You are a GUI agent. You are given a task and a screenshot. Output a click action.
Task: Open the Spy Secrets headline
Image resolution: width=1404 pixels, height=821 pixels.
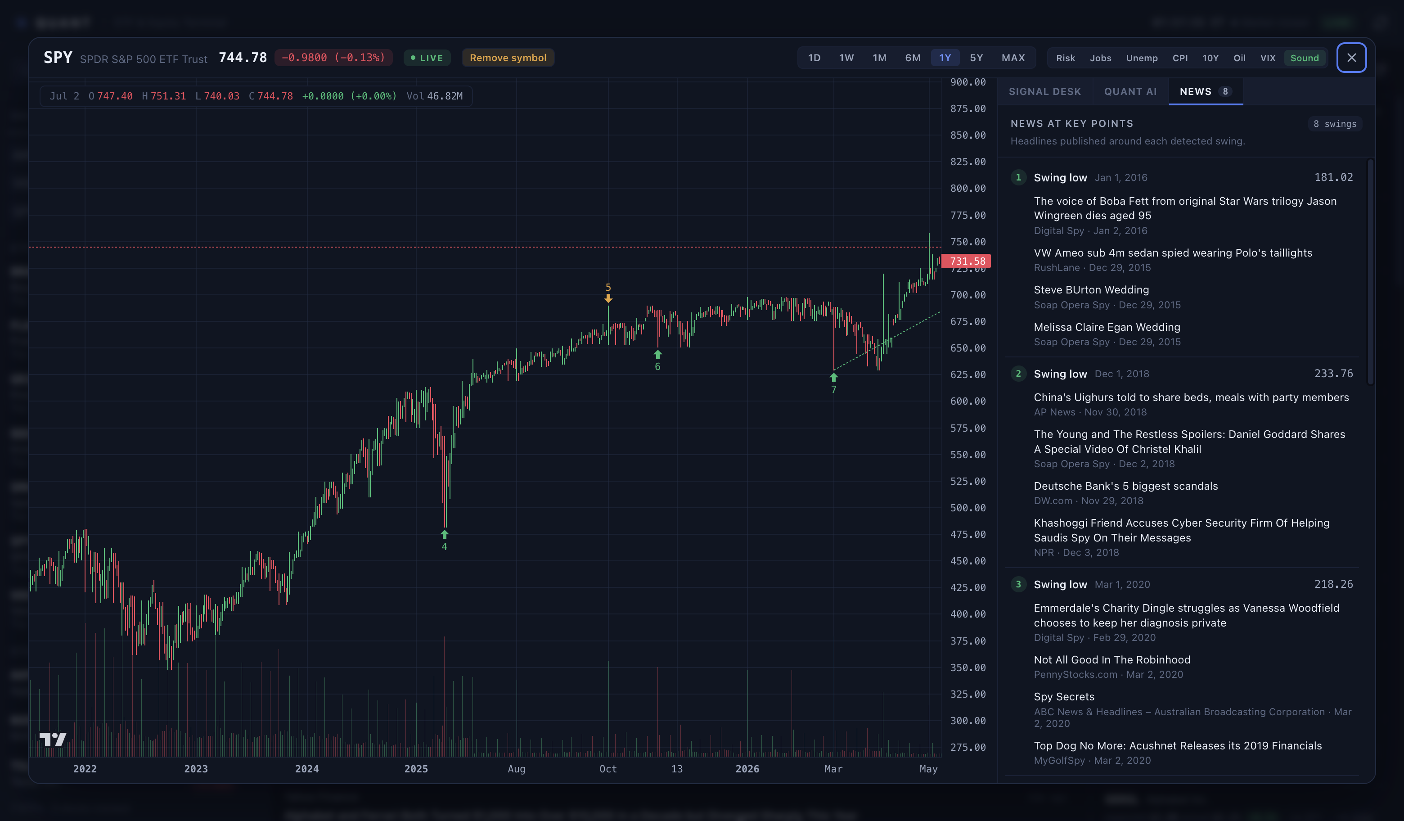pos(1064,697)
